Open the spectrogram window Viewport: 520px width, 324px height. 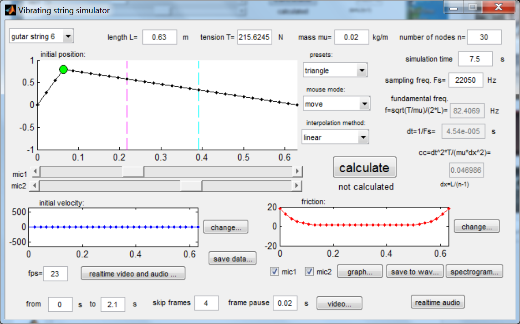click(x=474, y=272)
